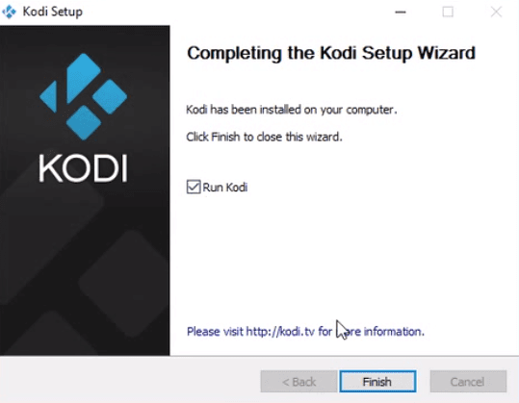This screenshot has width=519, height=403.
Task: Click the white KODI wordmark in the banner
Action: (x=83, y=168)
